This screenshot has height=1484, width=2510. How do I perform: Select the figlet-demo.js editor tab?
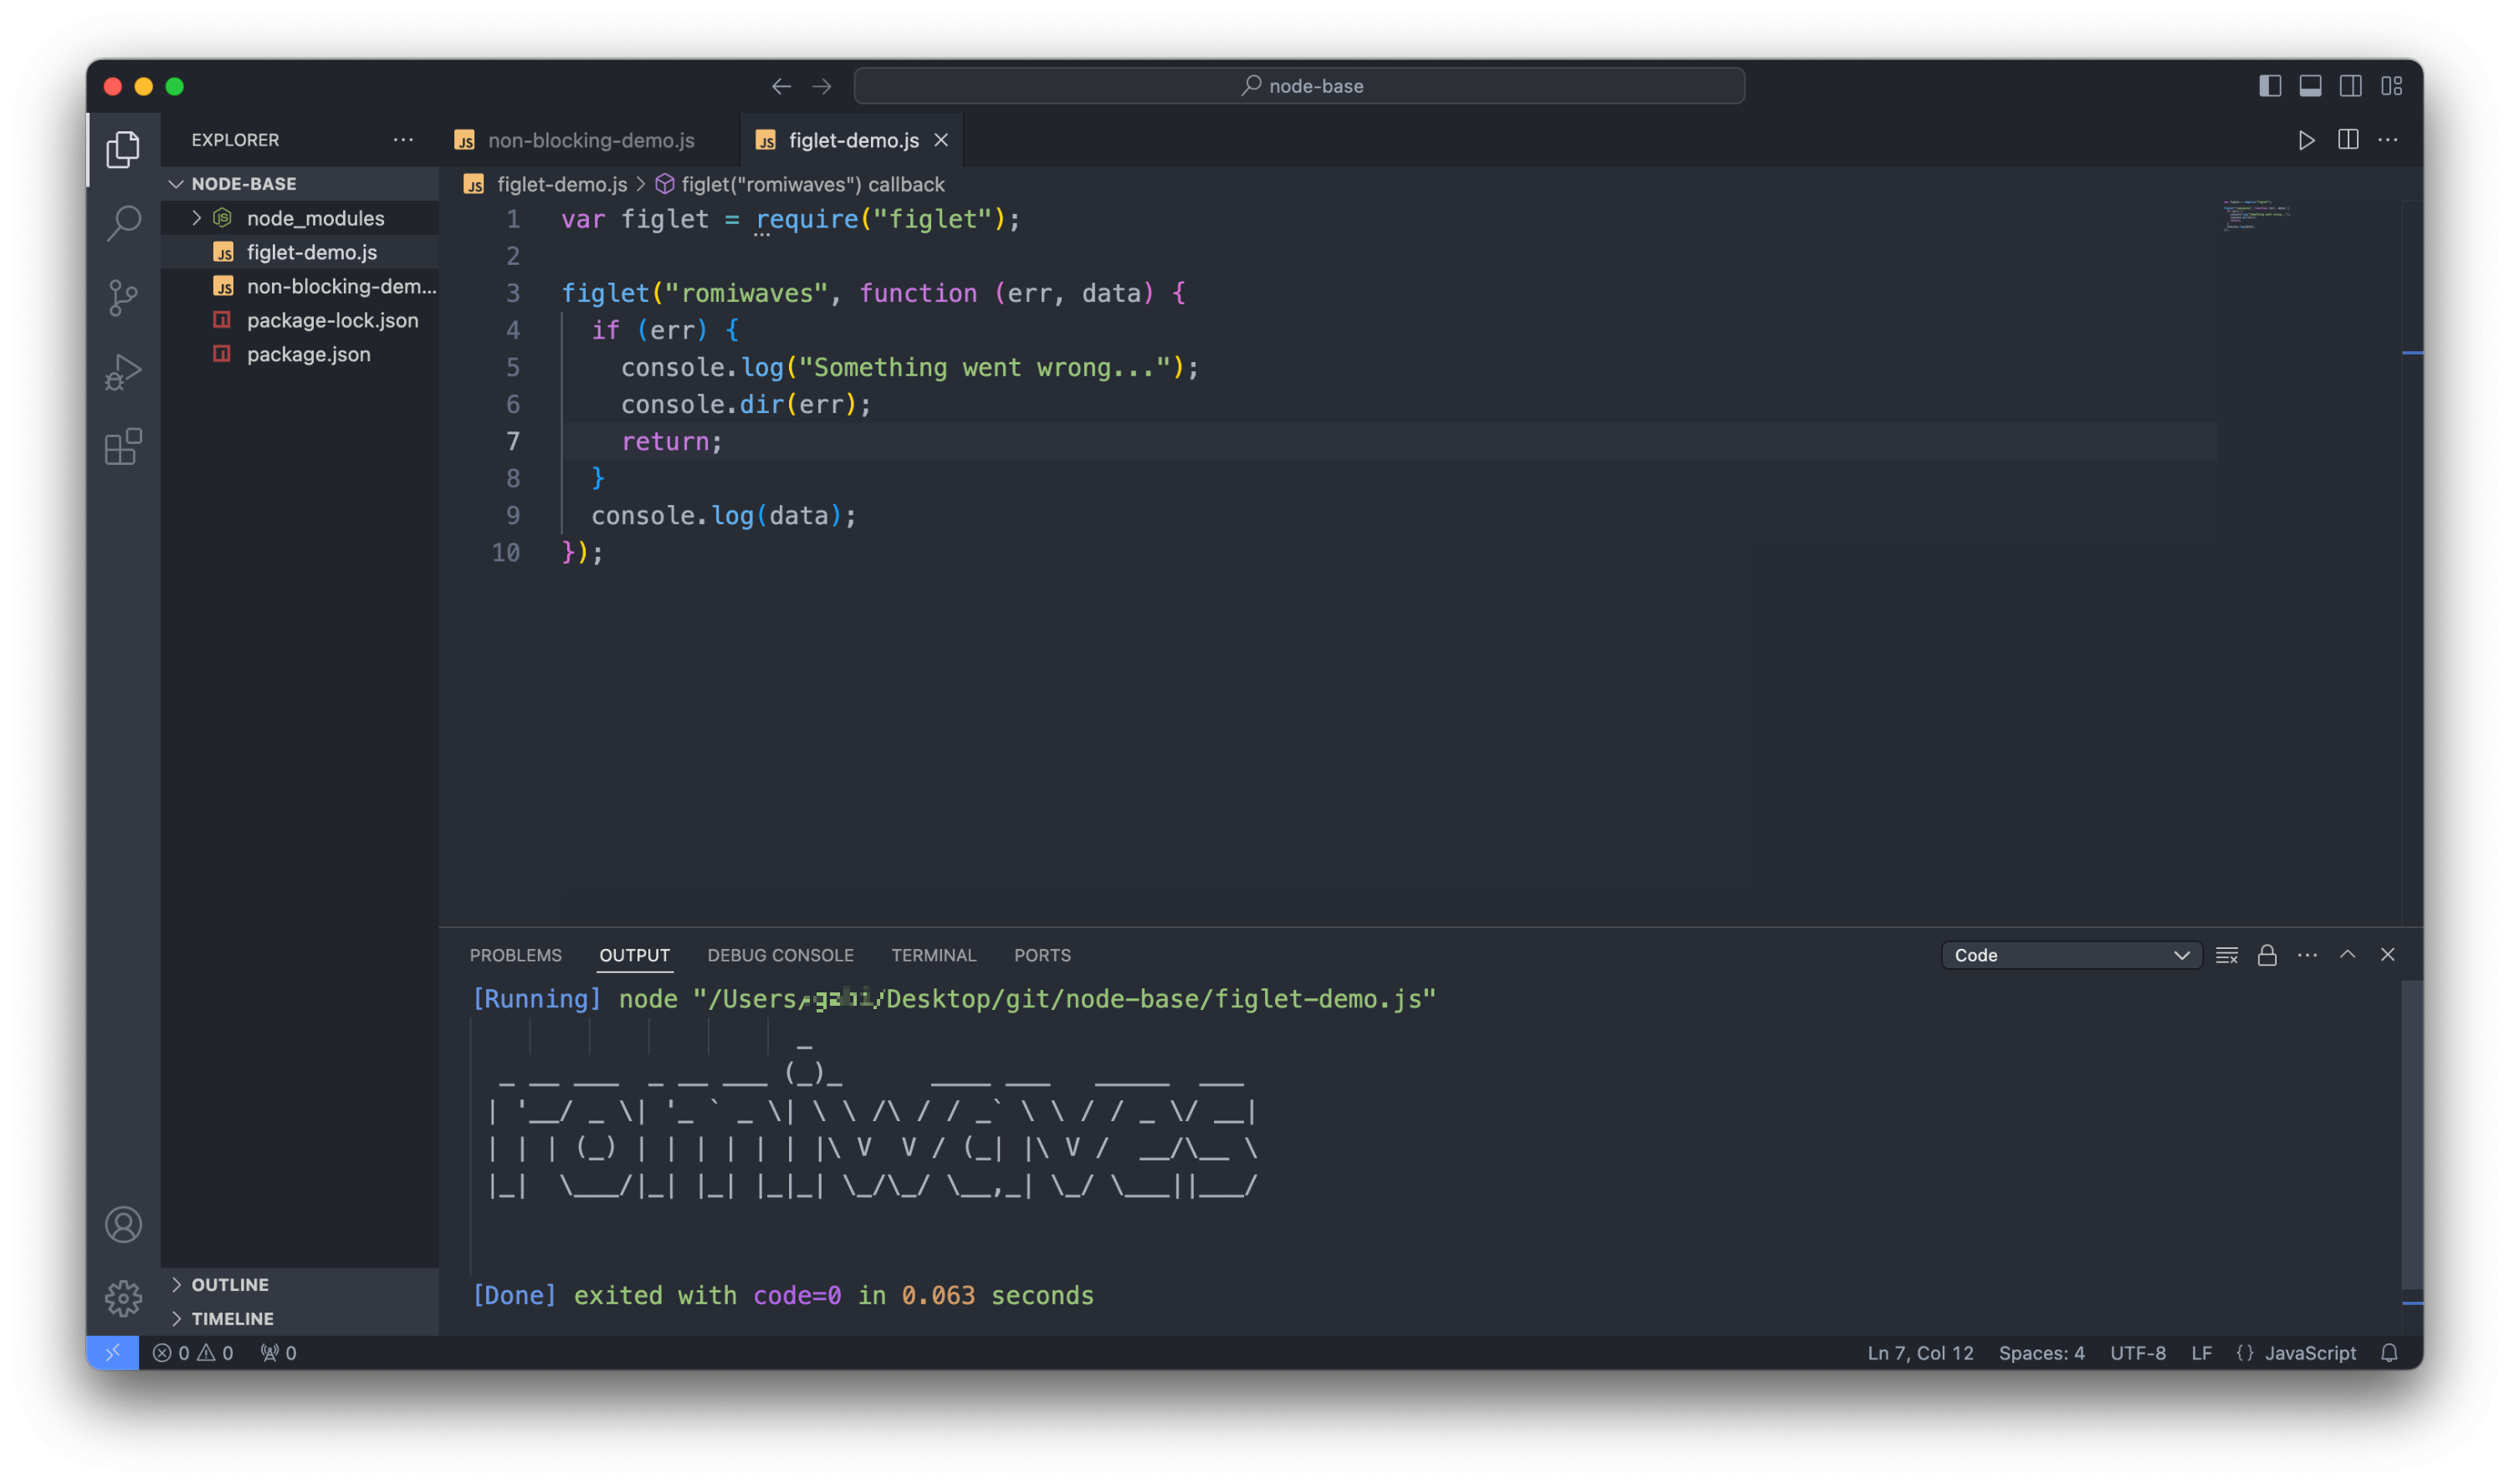(853, 140)
